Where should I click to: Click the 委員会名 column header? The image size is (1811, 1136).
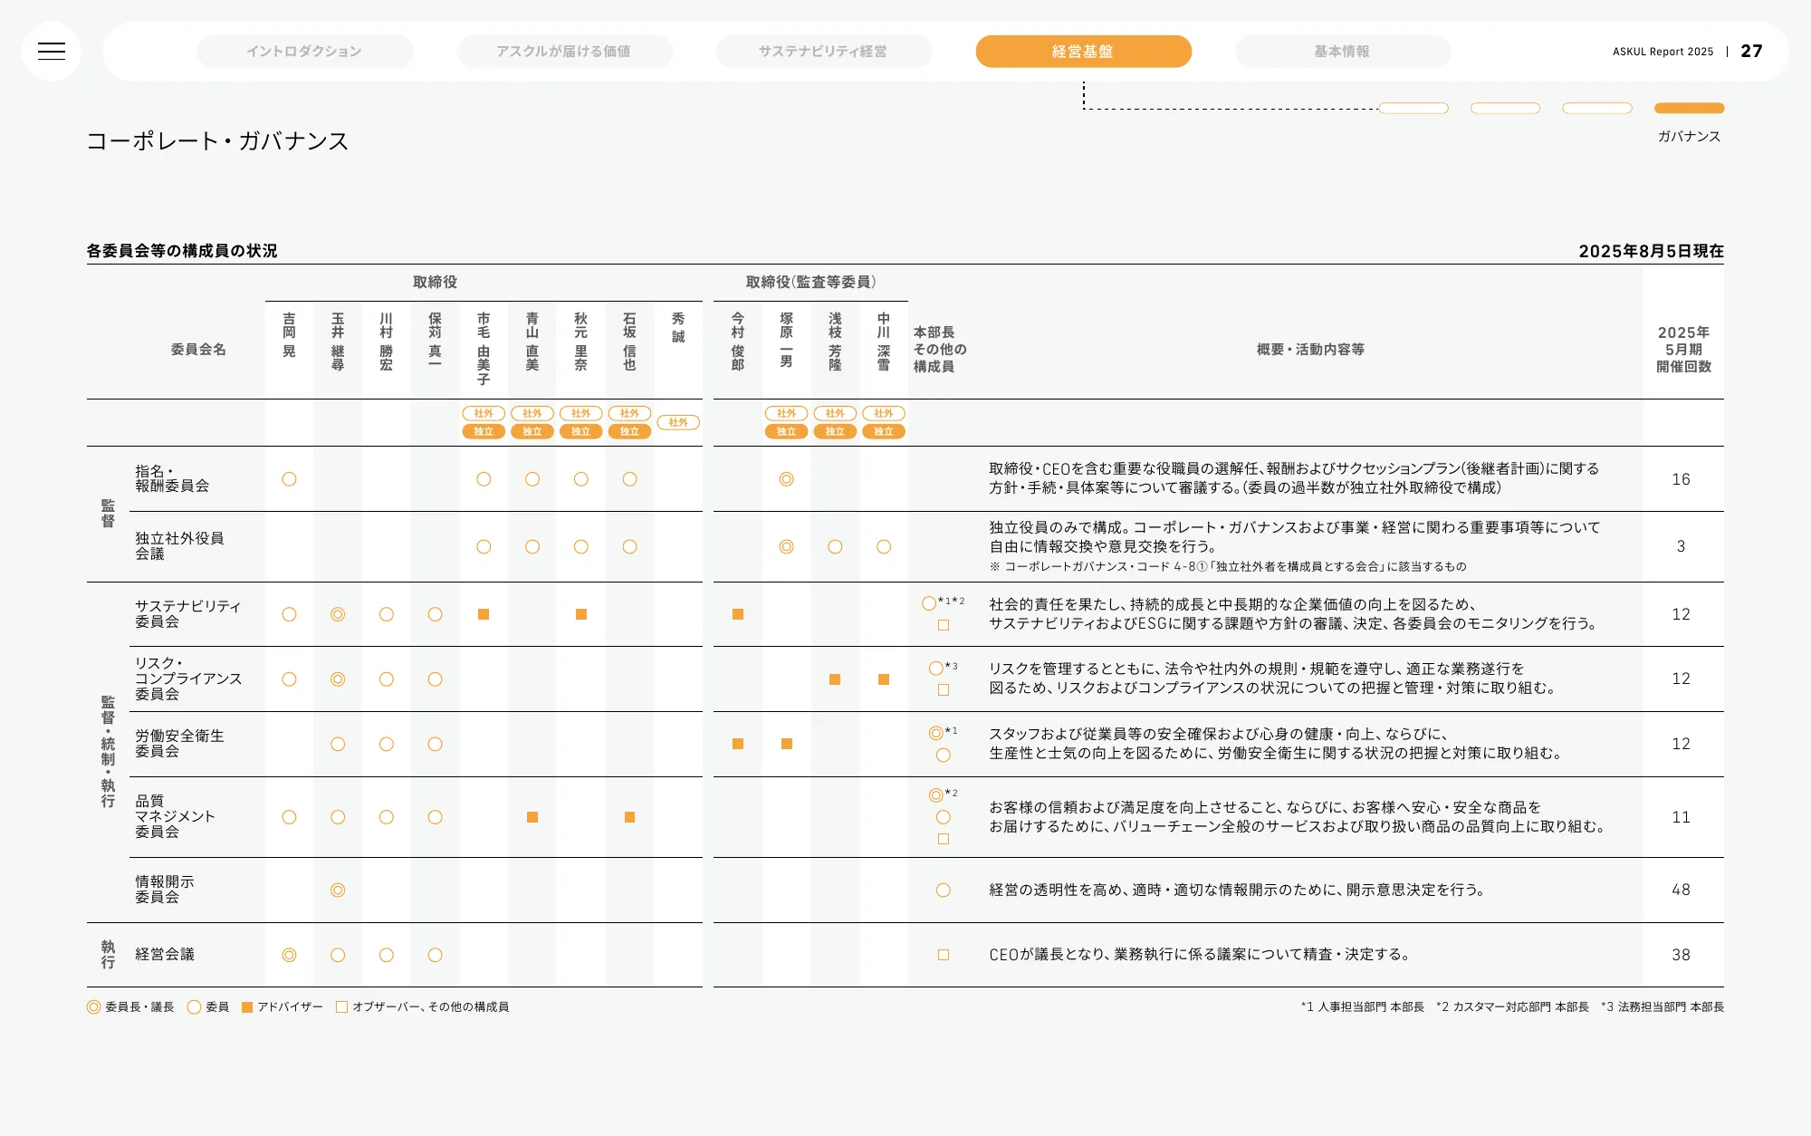(198, 350)
